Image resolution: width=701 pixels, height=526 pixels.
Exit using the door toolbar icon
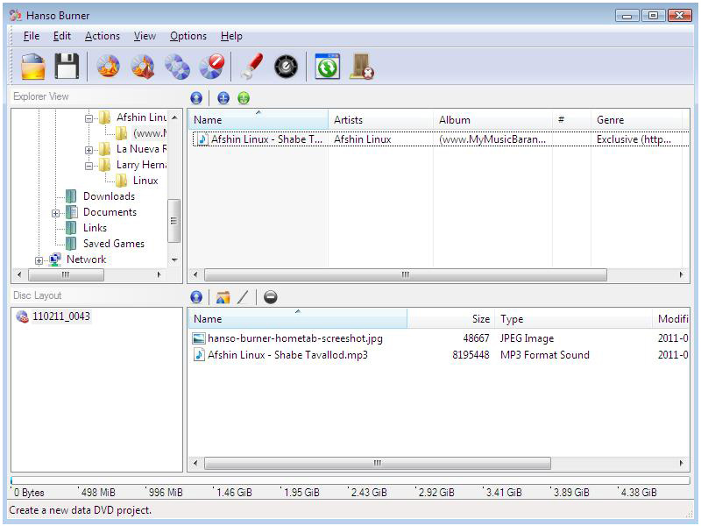click(x=362, y=67)
